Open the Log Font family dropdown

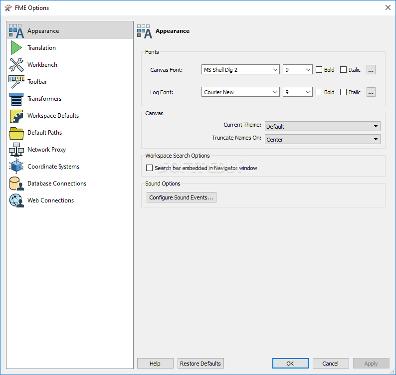pos(240,92)
